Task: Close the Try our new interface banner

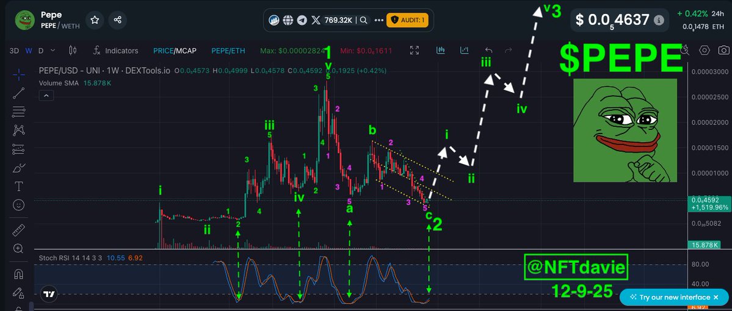Action: 716,297
